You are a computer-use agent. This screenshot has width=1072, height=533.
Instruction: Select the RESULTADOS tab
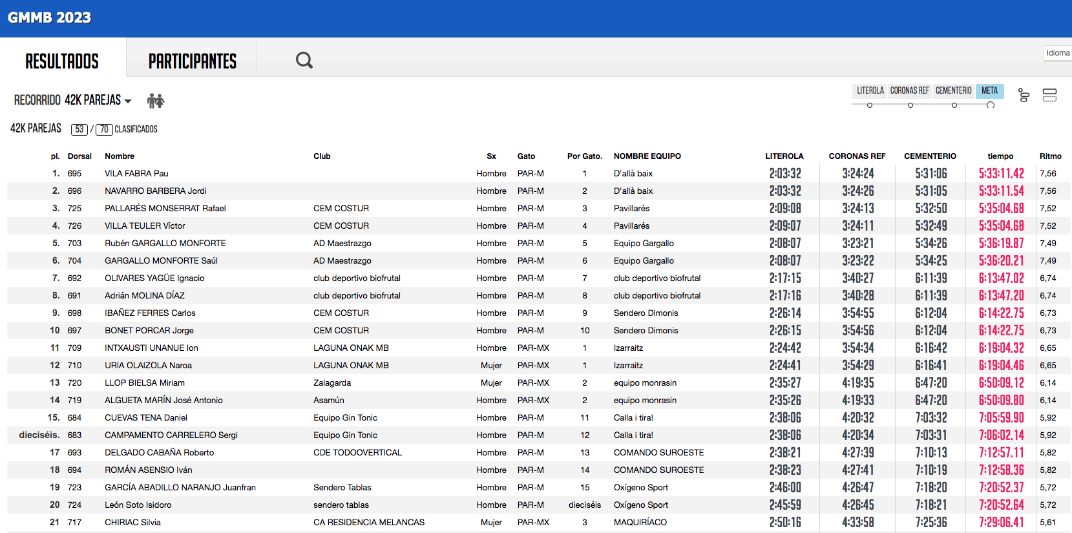62,61
